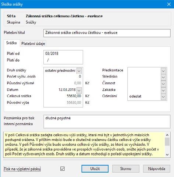Click the help text scrollbar down arrow

point(167,155)
